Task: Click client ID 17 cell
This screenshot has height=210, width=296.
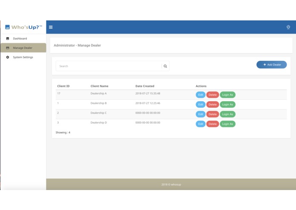Action: pos(59,94)
